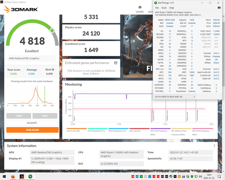The height and width of the screenshot is (180, 225).
Task: Open the Windows Start menu
Action: (4, 177)
